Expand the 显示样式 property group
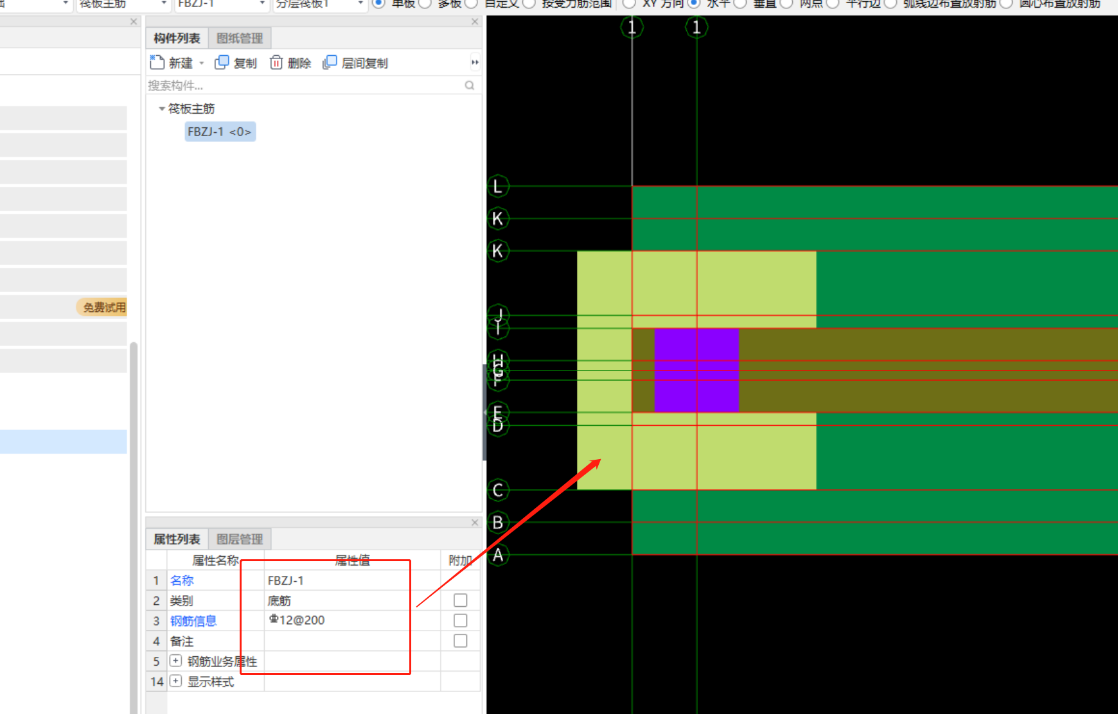1118x714 pixels. 175,681
